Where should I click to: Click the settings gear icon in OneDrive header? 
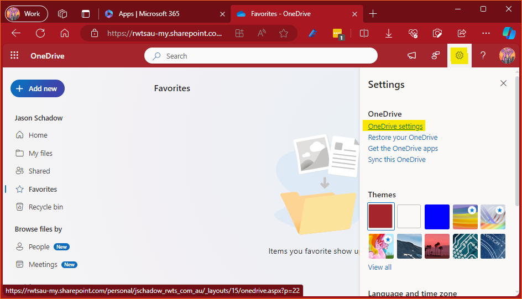(x=460, y=55)
